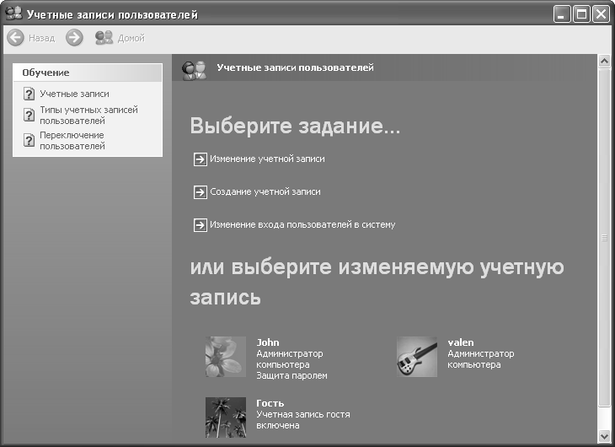
Task: Click the window title bar users icon
Action: pos(13,13)
